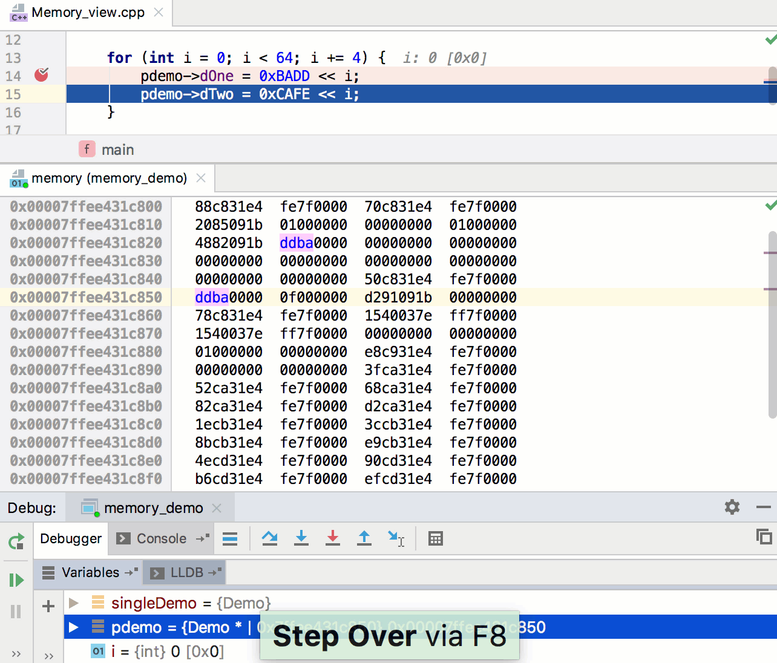Click memory value e8c931e4
The image size is (777, 663).
(398, 351)
